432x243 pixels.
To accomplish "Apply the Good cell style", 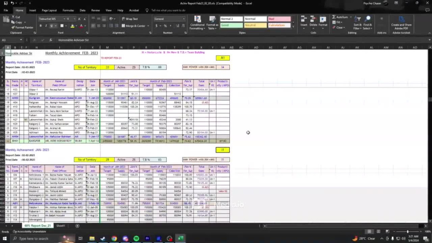I will [231, 25].
